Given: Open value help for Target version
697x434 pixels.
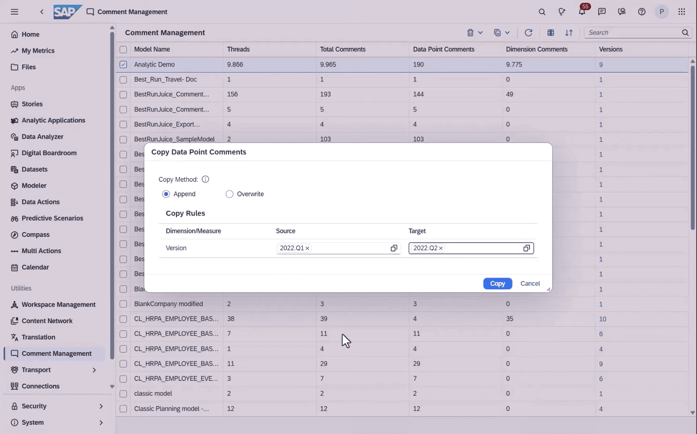Looking at the screenshot, I should coord(526,248).
